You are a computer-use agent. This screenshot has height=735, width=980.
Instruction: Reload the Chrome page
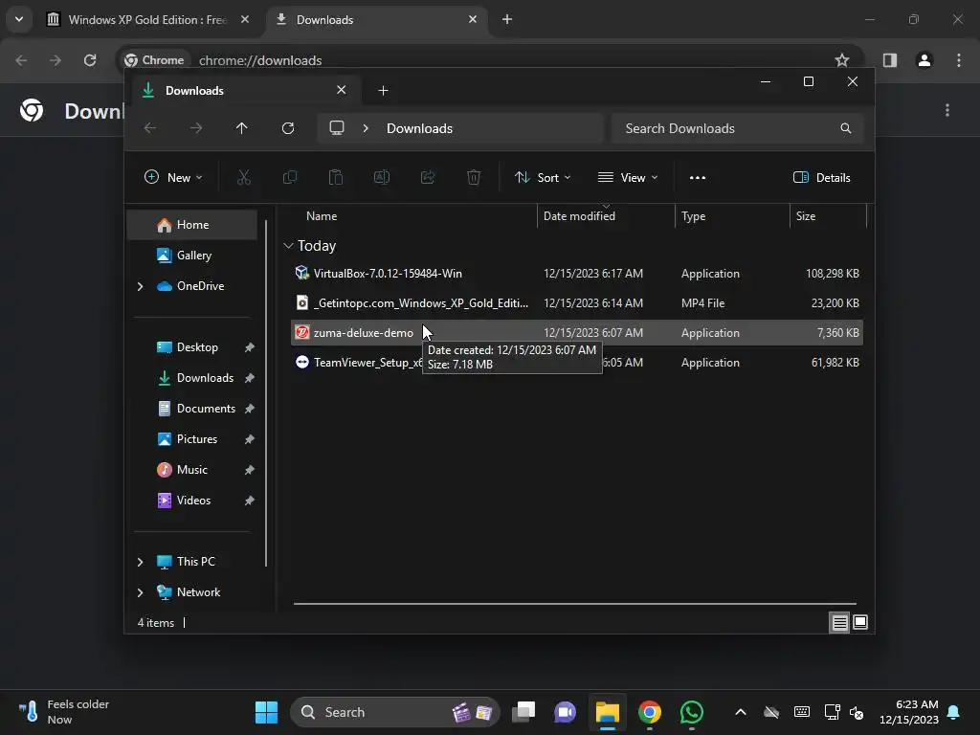point(90,60)
